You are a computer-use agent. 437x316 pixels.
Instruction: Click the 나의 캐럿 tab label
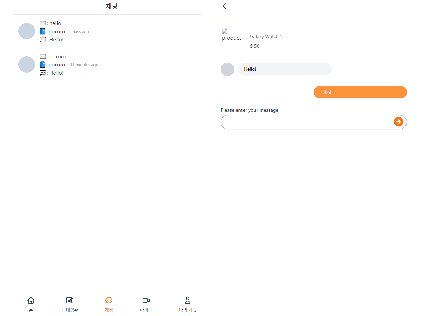pyautogui.click(x=188, y=310)
